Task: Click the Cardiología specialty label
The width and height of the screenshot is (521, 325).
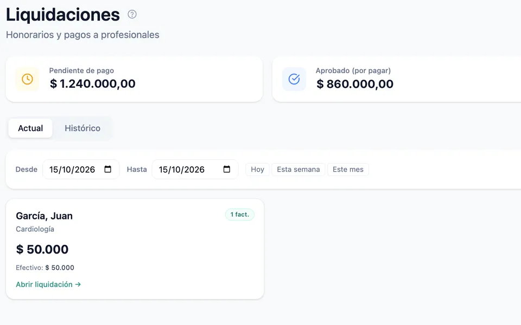Action: pos(35,229)
